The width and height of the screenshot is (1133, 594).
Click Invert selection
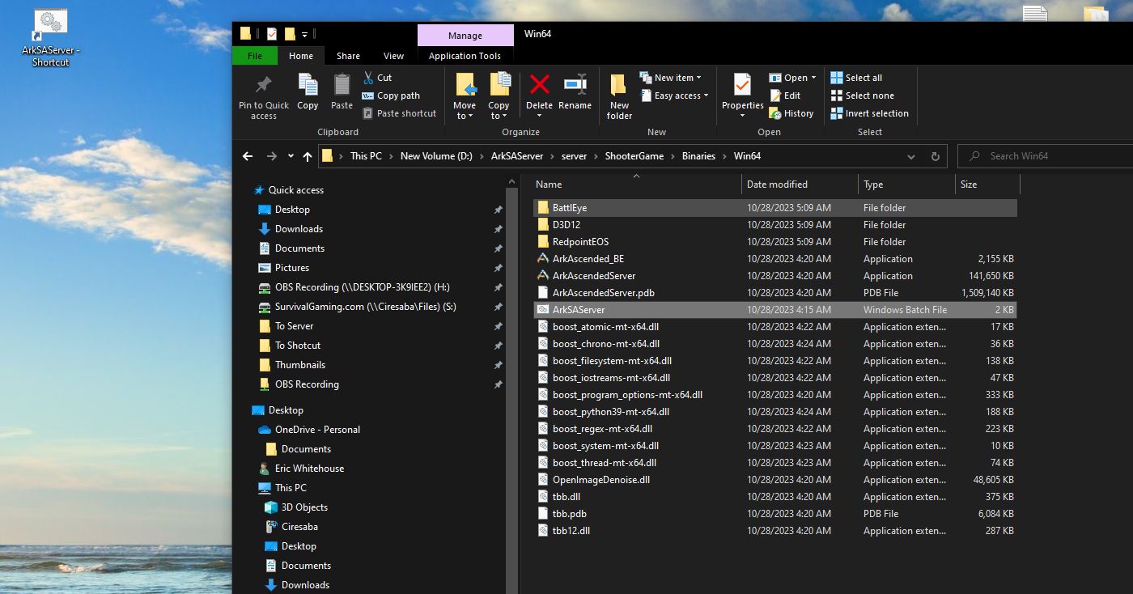pyautogui.click(x=870, y=113)
